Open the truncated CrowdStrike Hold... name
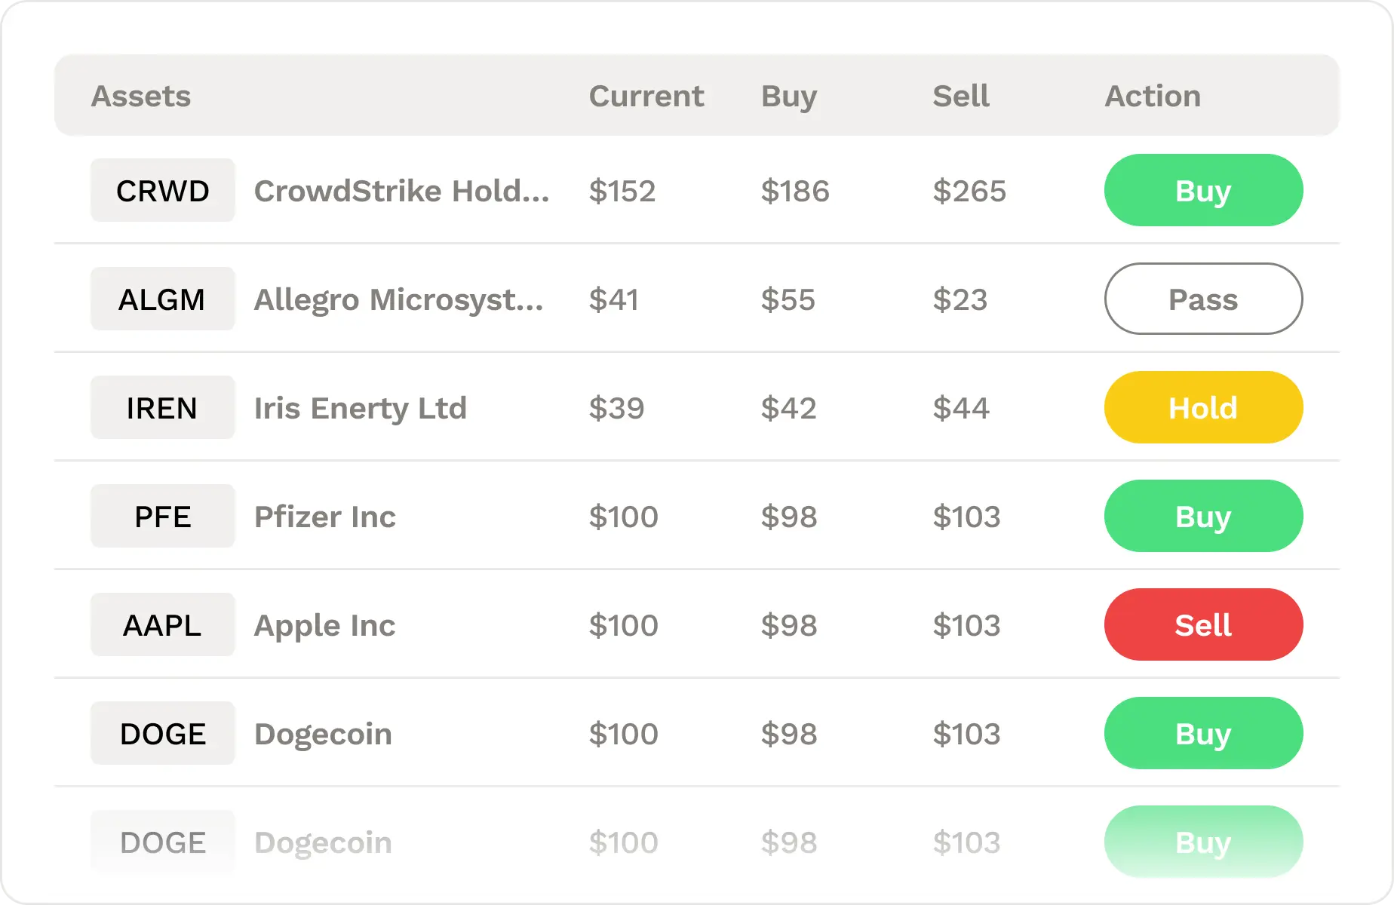This screenshot has height=905, width=1394. [402, 191]
